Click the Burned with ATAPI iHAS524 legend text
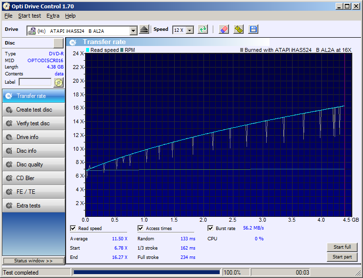 point(298,50)
